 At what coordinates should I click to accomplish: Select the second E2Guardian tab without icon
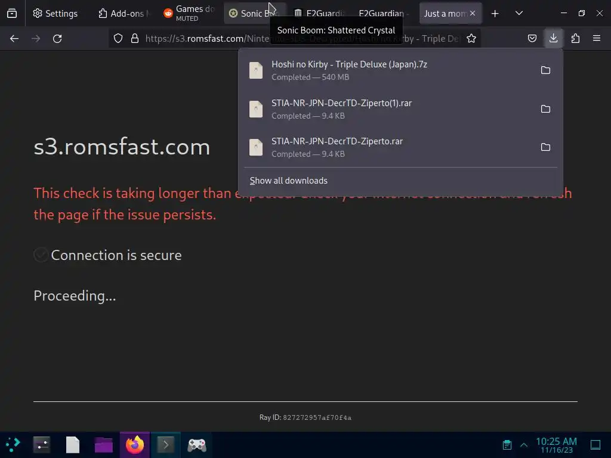pyautogui.click(x=384, y=13)
